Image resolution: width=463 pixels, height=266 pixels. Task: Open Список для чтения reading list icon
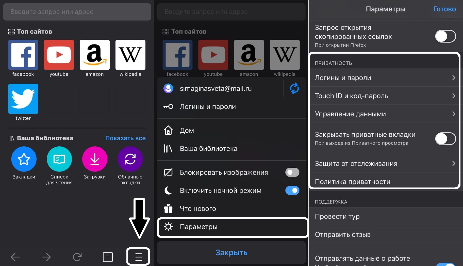point(59,159)
